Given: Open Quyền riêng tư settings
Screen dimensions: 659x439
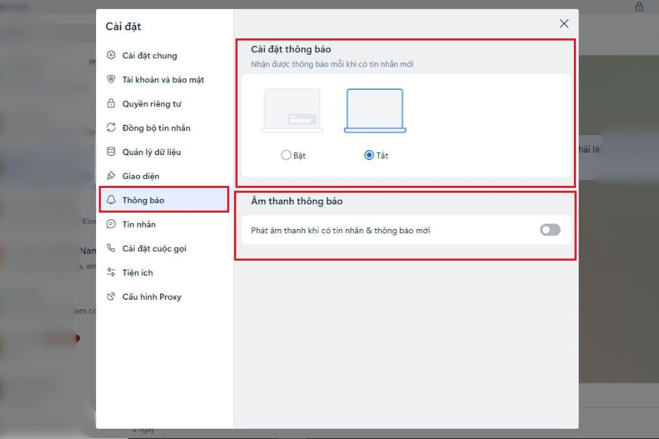Looking at the screenshot, I should tap(164, 104).
